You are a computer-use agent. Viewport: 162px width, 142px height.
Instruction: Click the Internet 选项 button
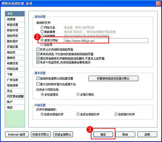[17, 135]
